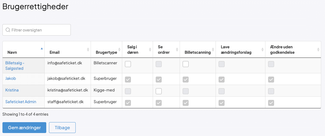The image size is (325, 136).
Task: Toggle Jakob's Salg i døren checkbox
Action: point(128,80)
